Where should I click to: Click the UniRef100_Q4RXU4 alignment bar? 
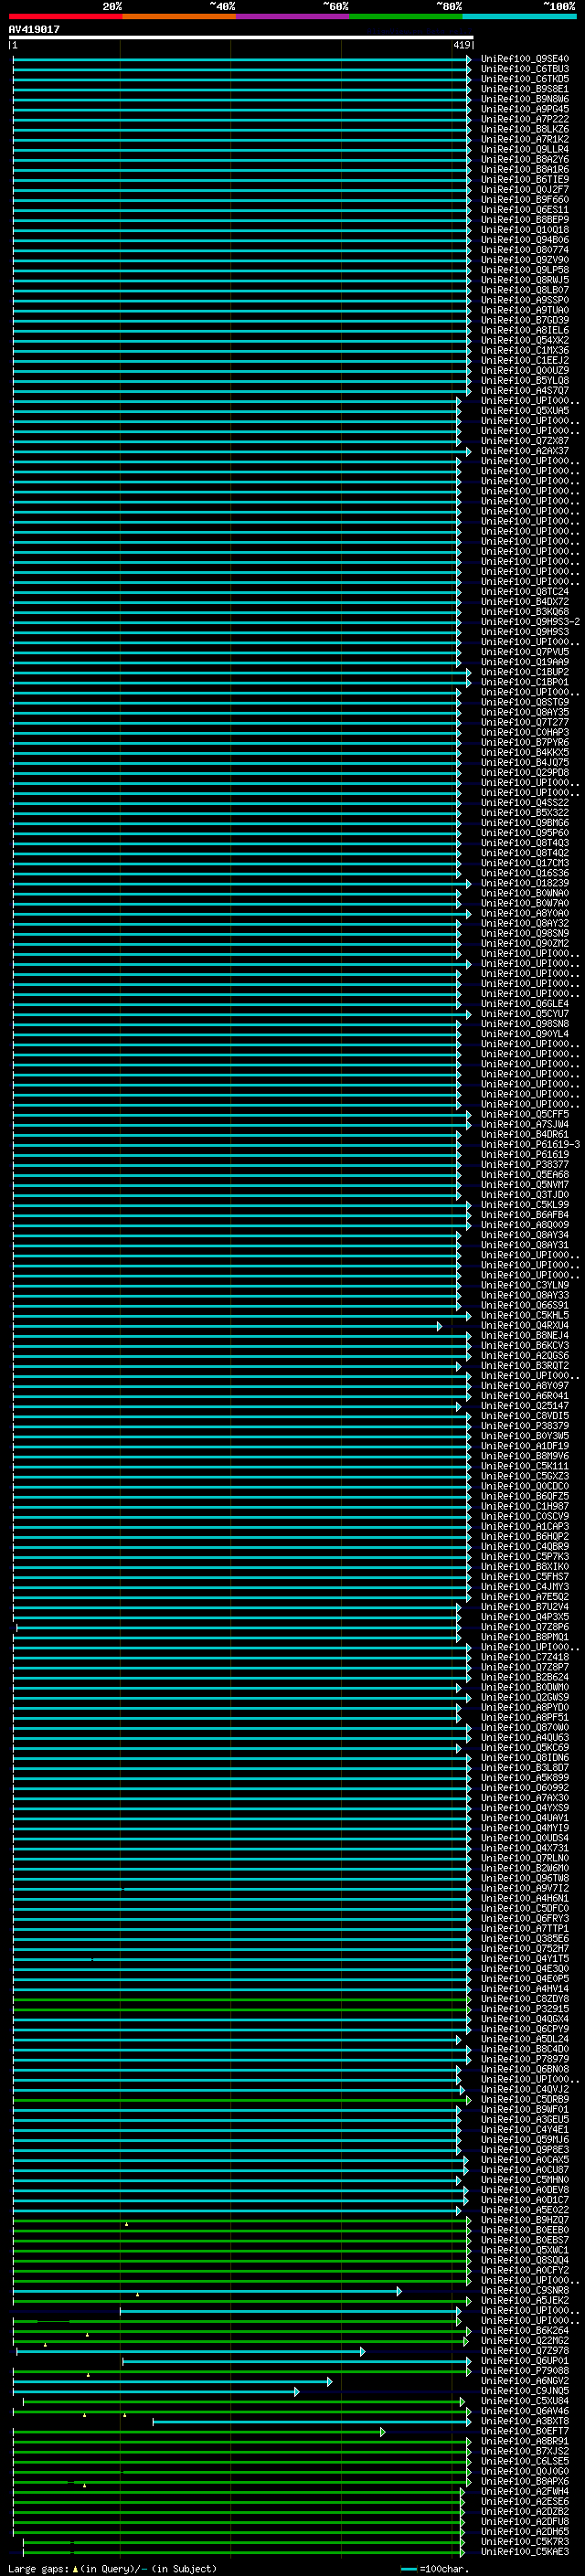click(x=226, y=1326)
